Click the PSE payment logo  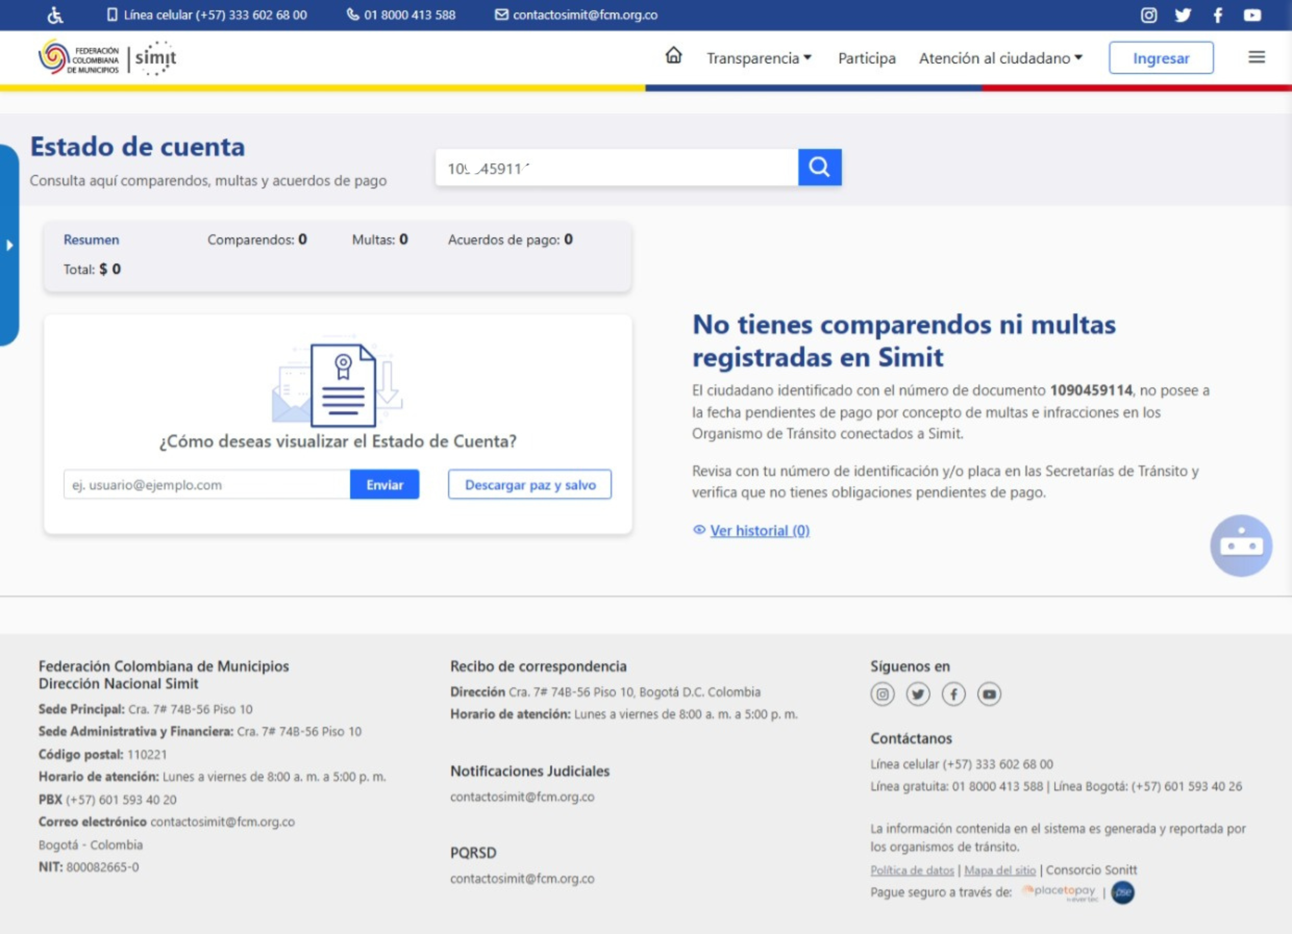click(1123, 892)
